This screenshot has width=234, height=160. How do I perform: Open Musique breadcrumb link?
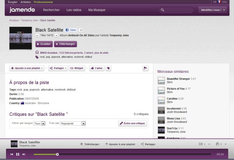point(14,20)
